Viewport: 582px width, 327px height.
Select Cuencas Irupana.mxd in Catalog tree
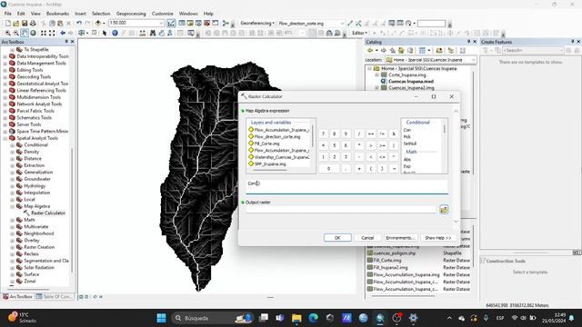pos(411,81)
